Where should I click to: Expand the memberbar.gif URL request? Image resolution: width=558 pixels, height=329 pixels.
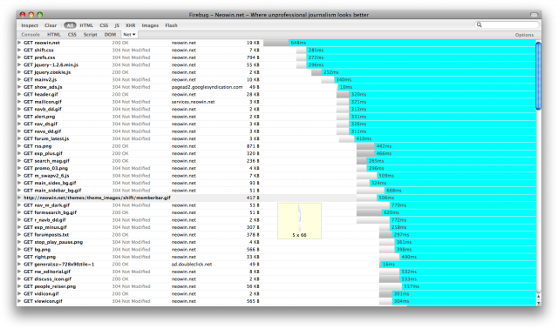click(x=19, y=198)
